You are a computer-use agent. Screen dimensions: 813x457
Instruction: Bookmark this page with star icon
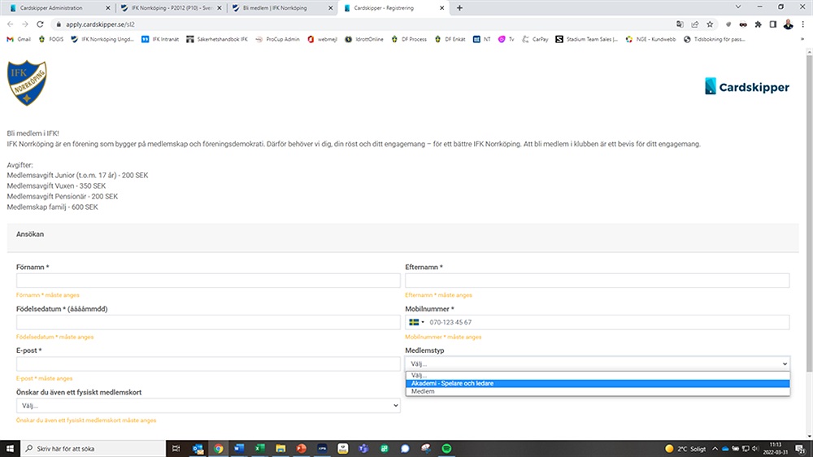[x=710, y=24]
